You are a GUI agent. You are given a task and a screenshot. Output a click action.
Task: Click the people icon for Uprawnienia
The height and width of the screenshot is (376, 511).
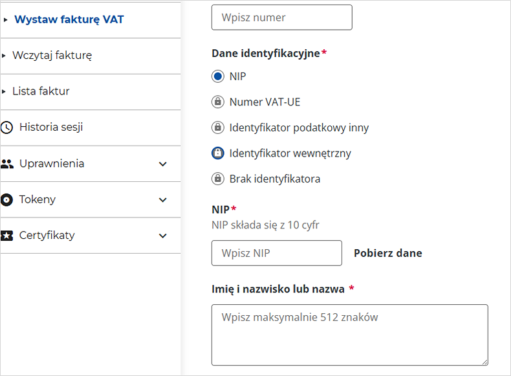click(7, 164)
